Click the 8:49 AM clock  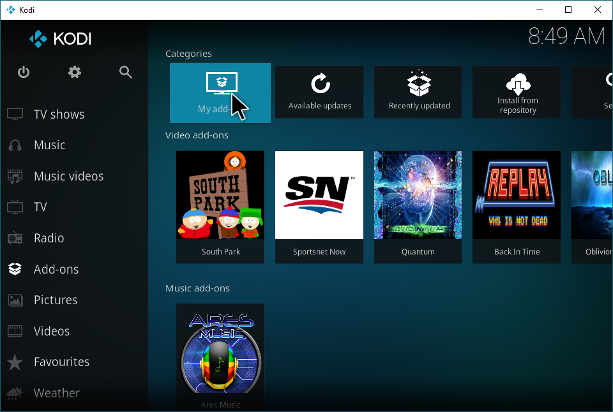pyautogui.click(x=566, y=36)
